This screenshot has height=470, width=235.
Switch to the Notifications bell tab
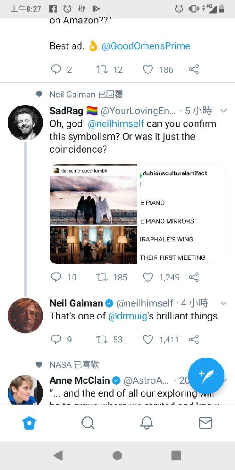[147, 423]
